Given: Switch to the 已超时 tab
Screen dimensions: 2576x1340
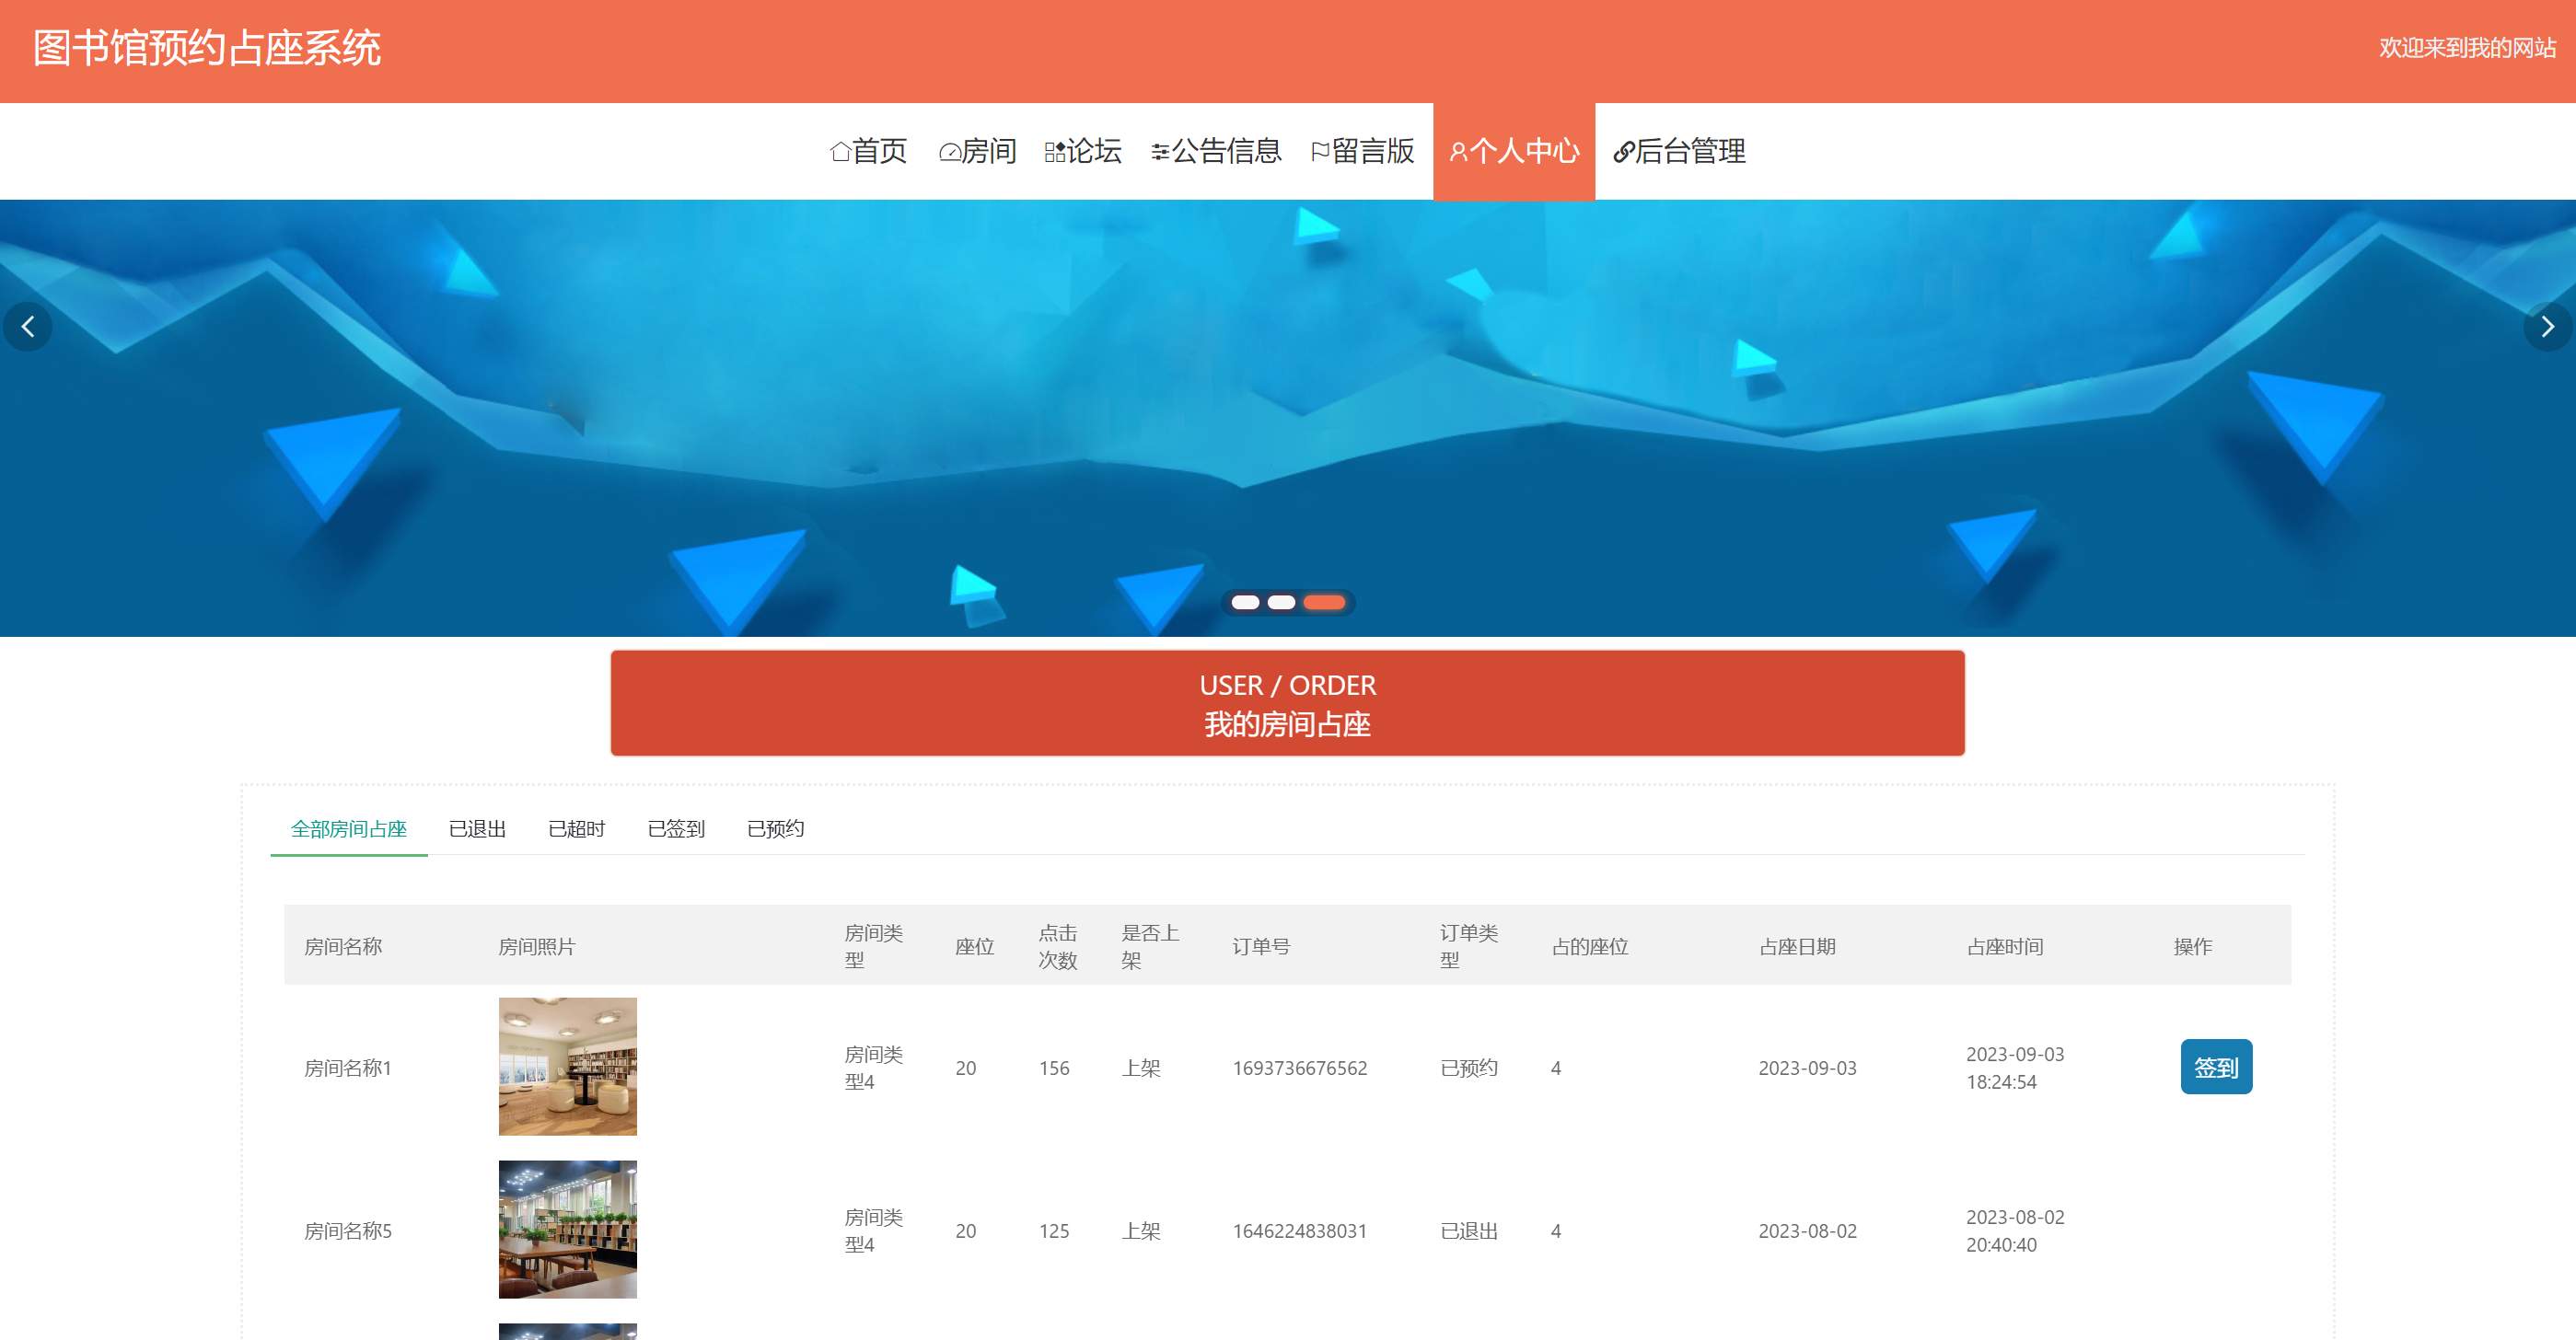Looking at the screenshot, I should tap(577, 829).
